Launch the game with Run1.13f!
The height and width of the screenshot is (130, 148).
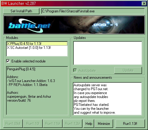point(130,124)
